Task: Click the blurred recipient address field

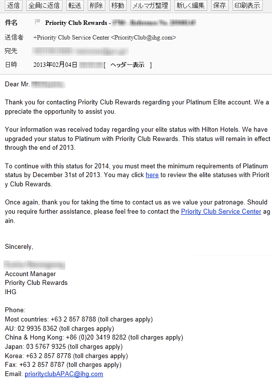Action: pos(80,51)
